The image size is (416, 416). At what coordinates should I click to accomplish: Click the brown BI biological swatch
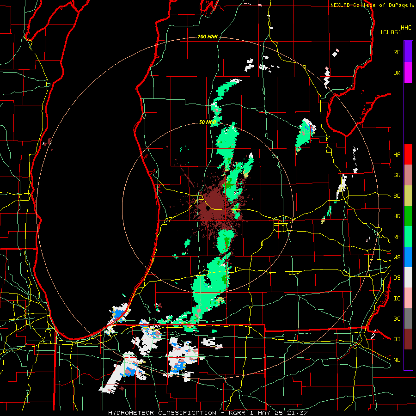(408, 339)
